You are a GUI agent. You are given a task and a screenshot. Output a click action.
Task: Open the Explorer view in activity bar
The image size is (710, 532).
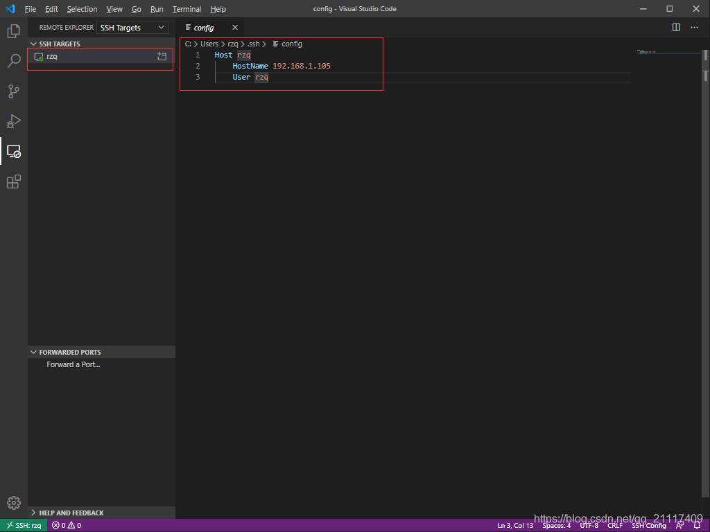point(14,30)
